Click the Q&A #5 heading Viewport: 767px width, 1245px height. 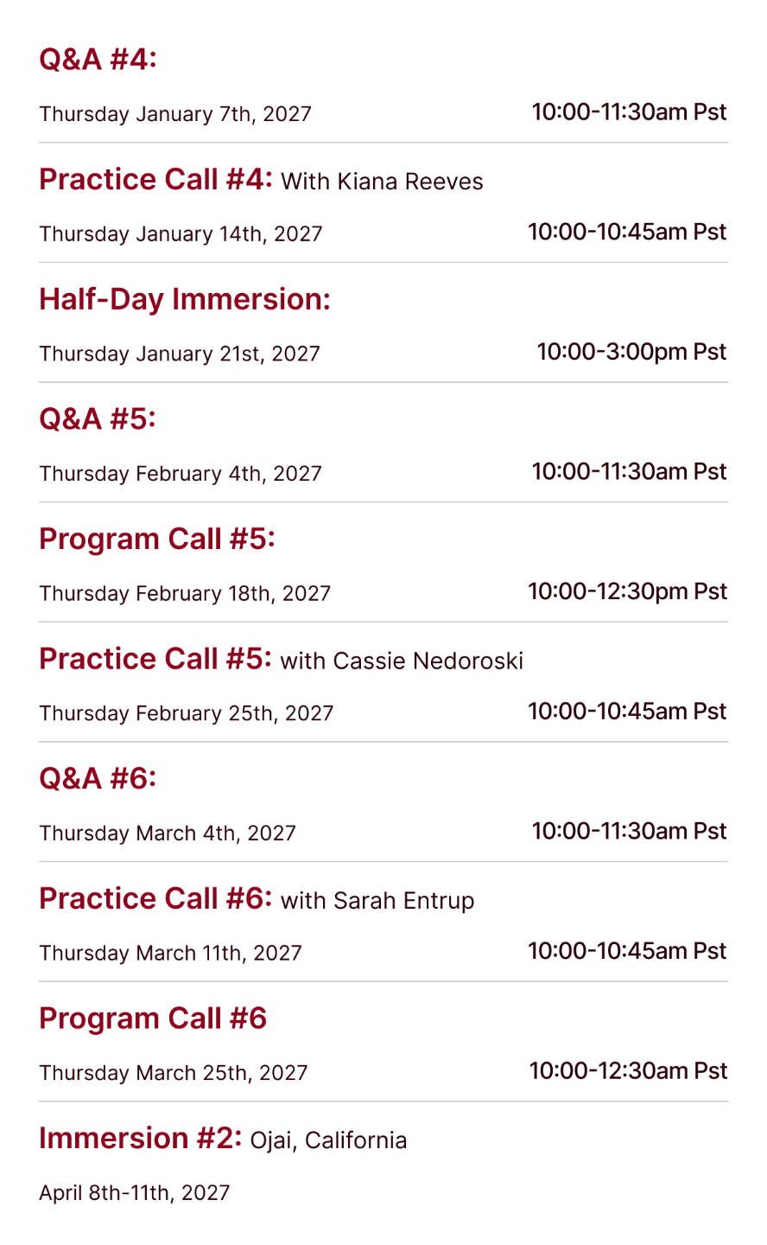(x=98, y=419)
